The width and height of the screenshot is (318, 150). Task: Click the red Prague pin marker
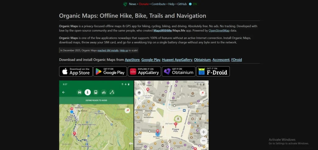click(176, 125)
